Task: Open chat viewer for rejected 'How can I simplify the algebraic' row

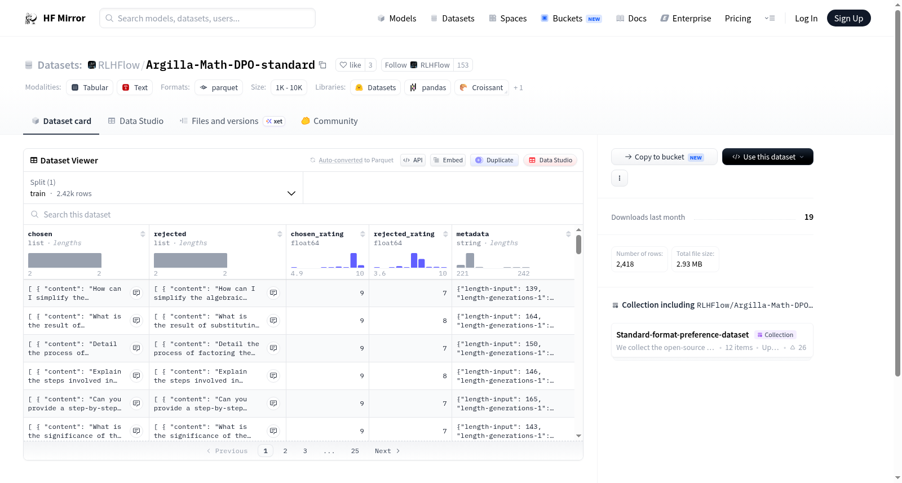Action: [273, 293]
